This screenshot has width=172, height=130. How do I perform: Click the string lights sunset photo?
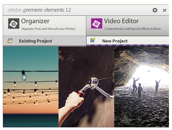click(31, 87)
